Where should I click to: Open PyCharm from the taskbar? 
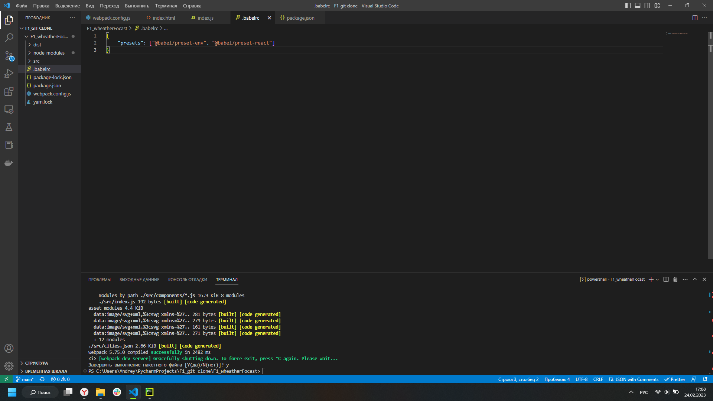tap(150, 392)
